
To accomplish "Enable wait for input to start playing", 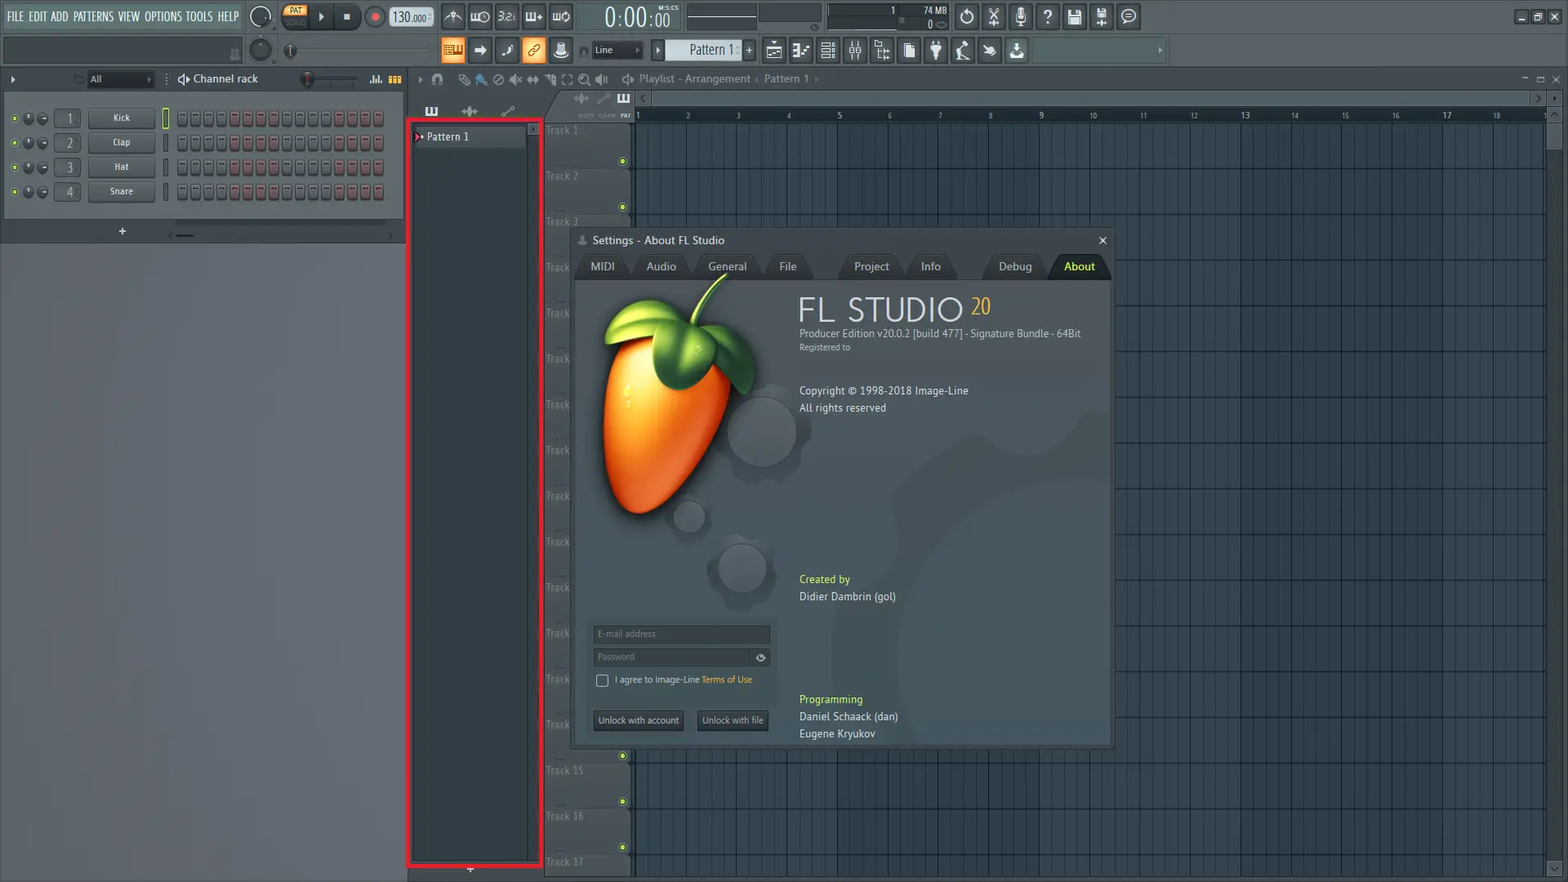I will [x=480, y=16].
